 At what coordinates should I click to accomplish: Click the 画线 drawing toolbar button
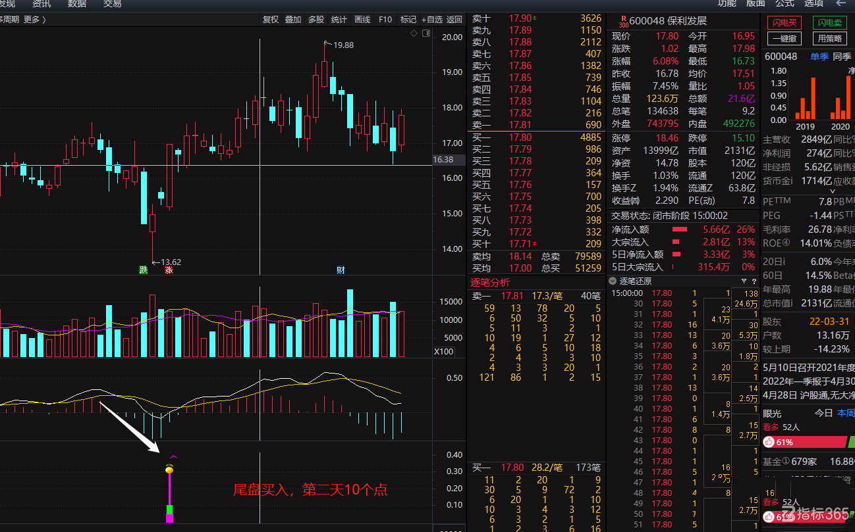362,20
